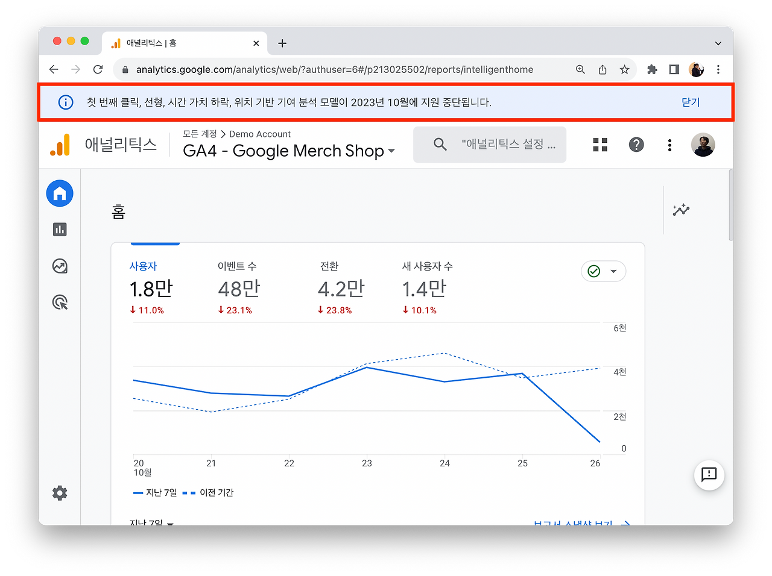The image size is (772, 576).
Task: Open the Chrome three-dot menu
Action: click(718, 69)
